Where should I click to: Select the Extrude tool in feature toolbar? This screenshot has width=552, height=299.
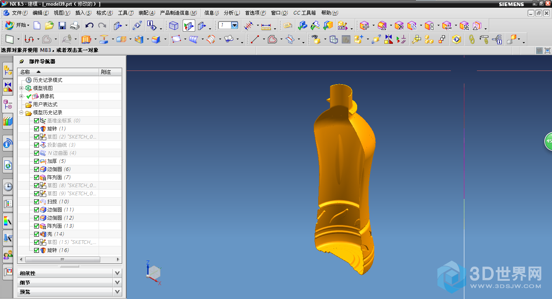tap(86, 39)
